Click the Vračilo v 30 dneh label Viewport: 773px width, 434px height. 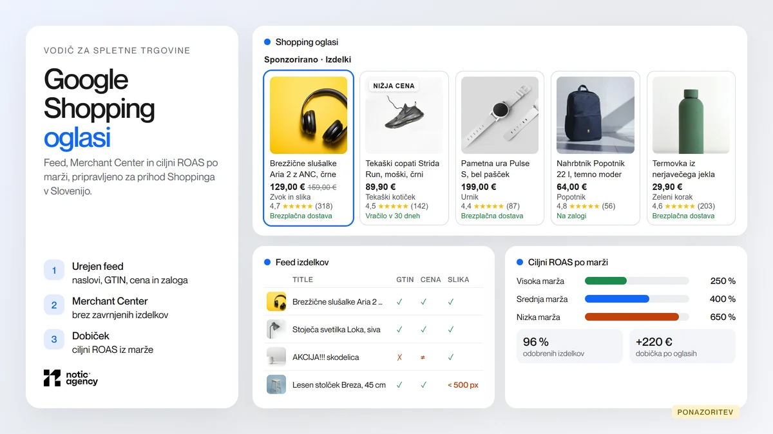(393, 216)
